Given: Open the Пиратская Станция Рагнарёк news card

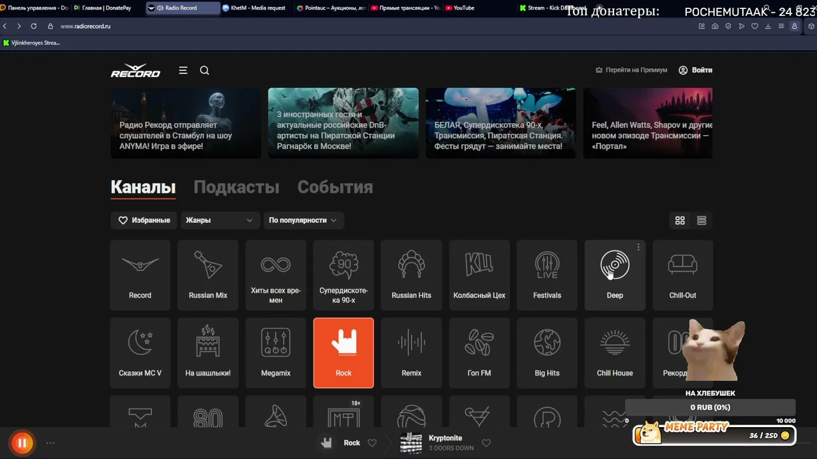Looking at the screenshot, I should [x=343, y=123].
